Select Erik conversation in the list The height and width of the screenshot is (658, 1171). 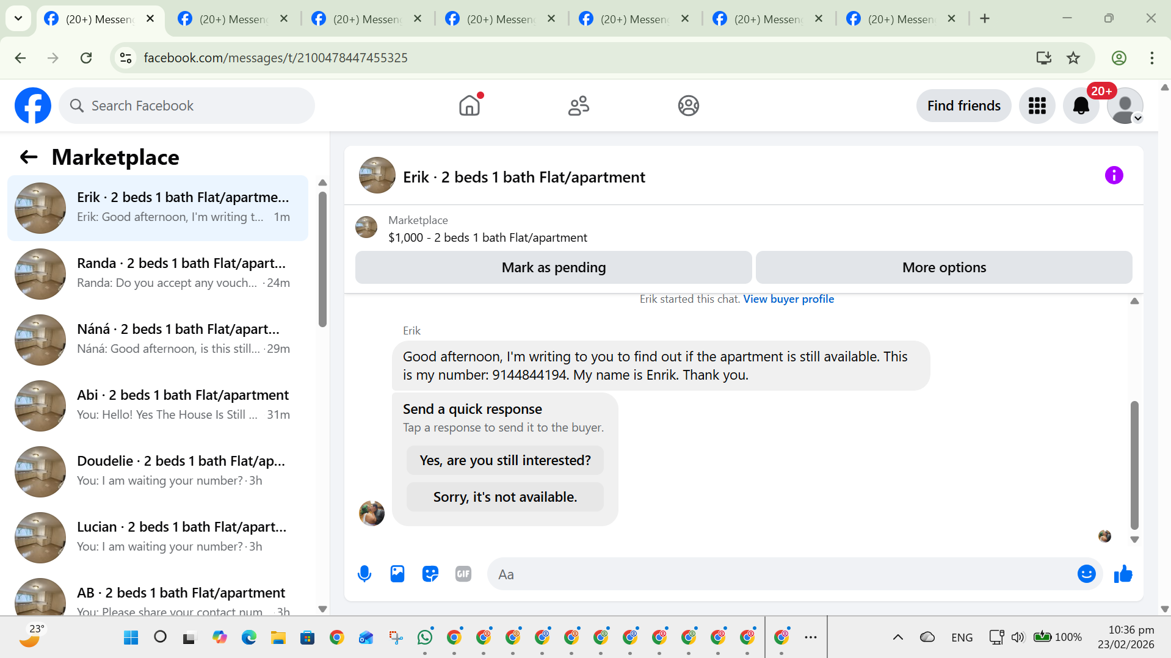158,208
